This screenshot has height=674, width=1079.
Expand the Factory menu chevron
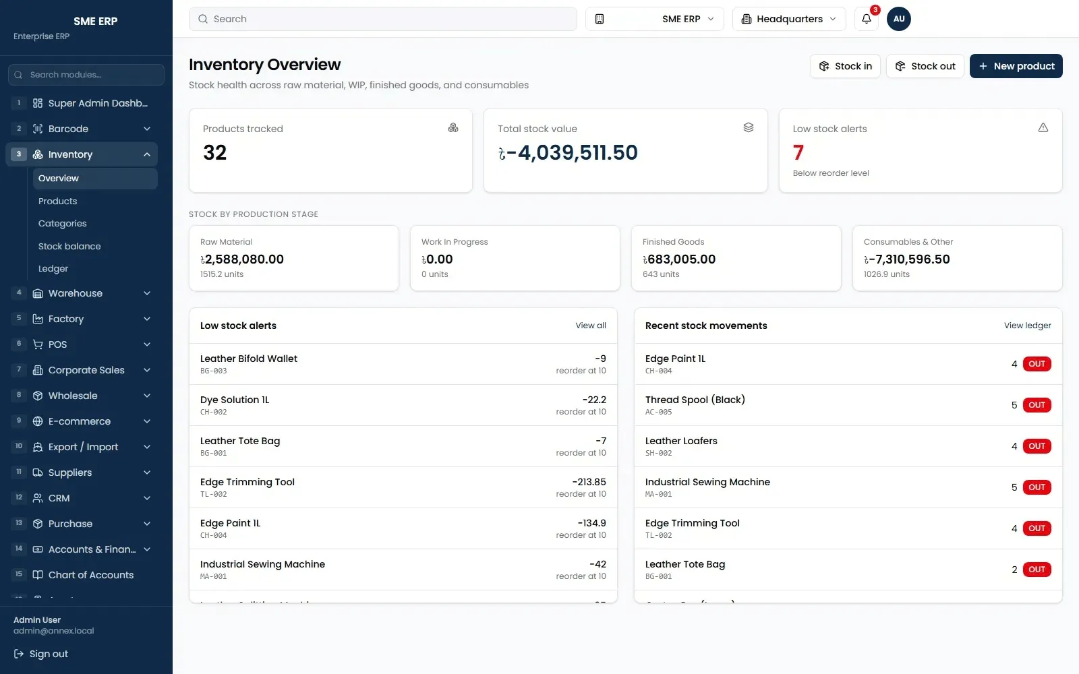(147, 319)
